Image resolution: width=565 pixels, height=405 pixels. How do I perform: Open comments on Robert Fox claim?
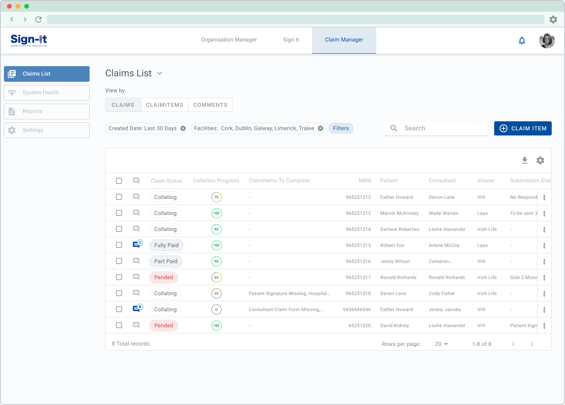coord(137,245)
